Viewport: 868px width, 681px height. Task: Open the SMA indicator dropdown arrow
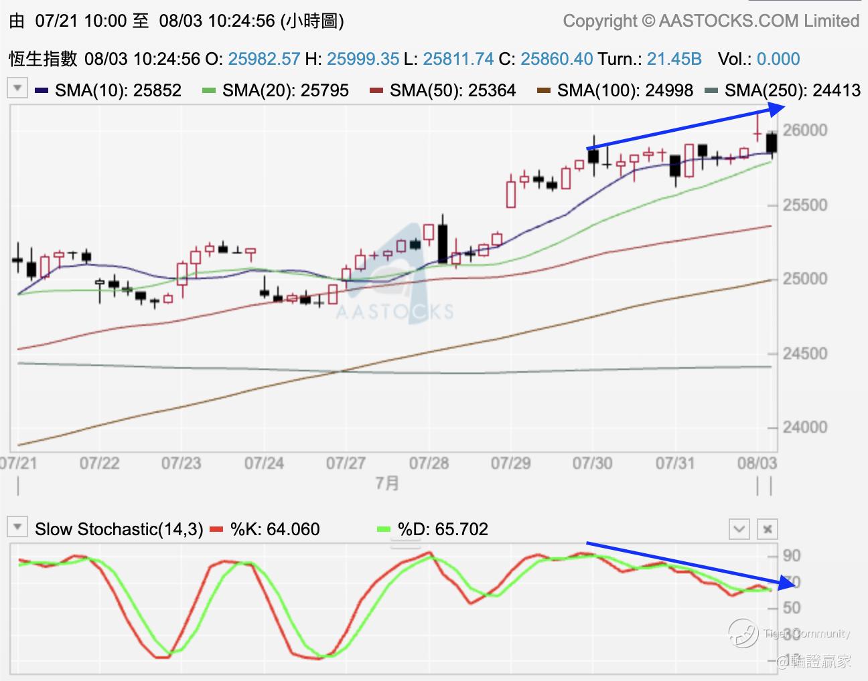coord(17,88)
